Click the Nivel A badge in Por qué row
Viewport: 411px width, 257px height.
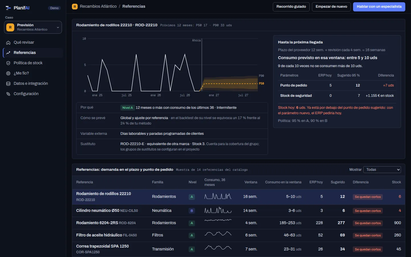(x=128, y=108)
